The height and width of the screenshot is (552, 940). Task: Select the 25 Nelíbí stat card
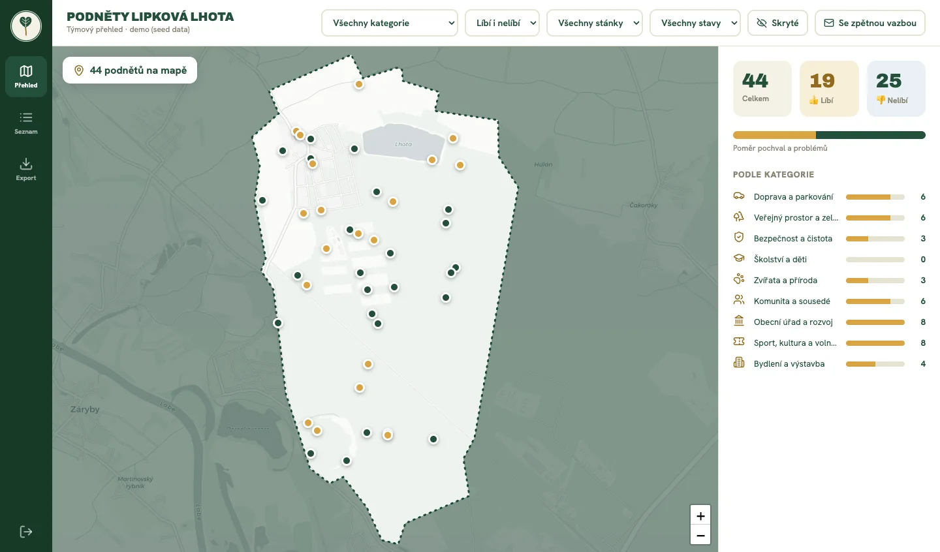click(896, 89)
